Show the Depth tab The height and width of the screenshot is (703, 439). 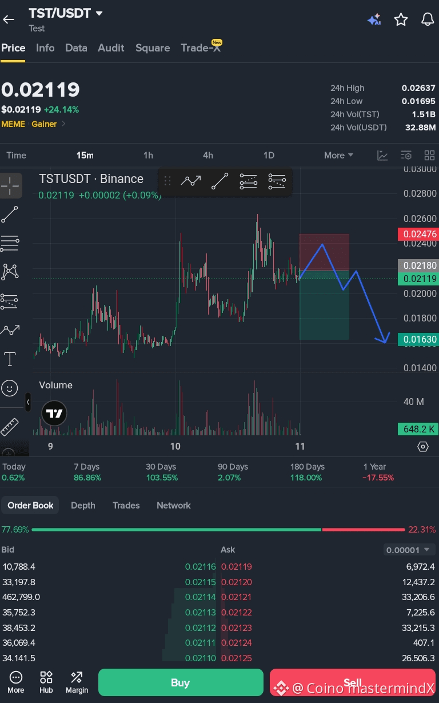(83, 505)
